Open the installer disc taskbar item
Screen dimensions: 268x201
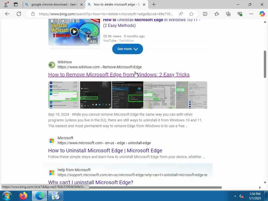pyautogui.click(x=56, y=196)
